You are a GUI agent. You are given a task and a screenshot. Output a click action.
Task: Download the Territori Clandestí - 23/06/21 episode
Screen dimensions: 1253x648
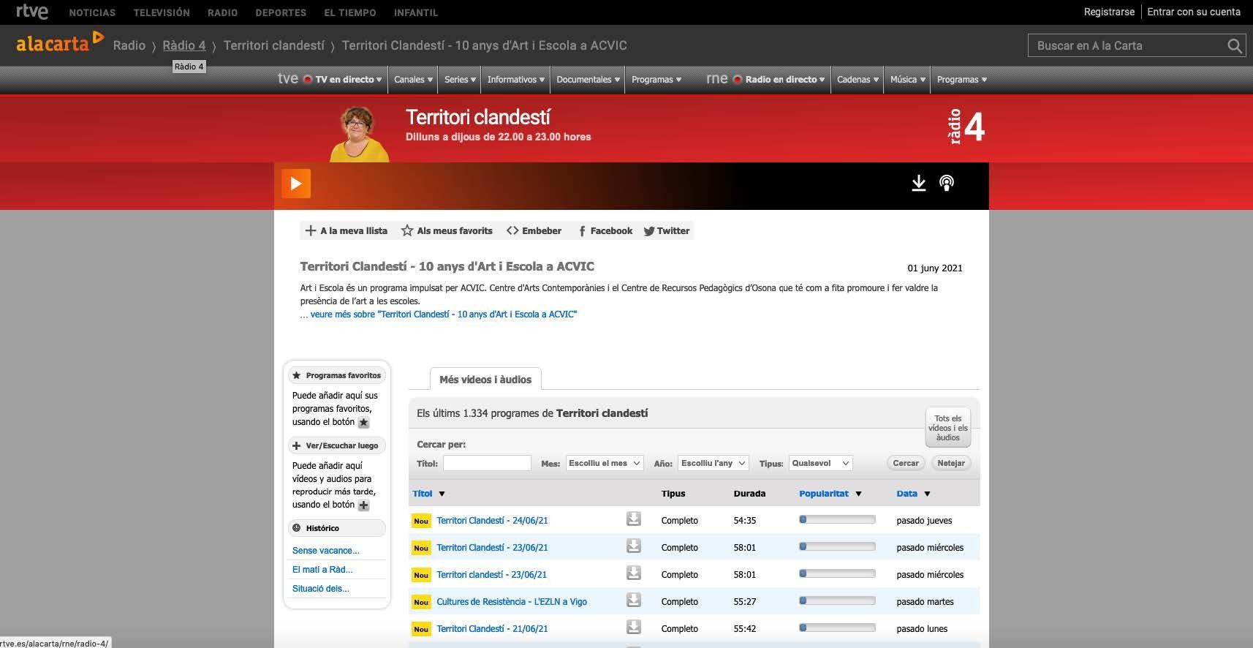(x=634, y=546)
